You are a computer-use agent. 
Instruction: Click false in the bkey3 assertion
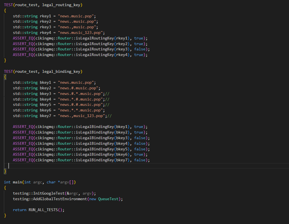[x=140, y=138]
